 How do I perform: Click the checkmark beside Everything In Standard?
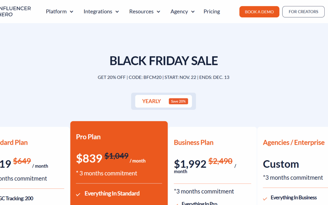point(78,194)
